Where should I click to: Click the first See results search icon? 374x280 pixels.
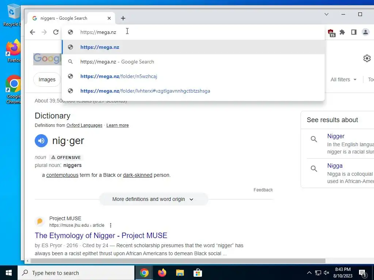point(314,139)
